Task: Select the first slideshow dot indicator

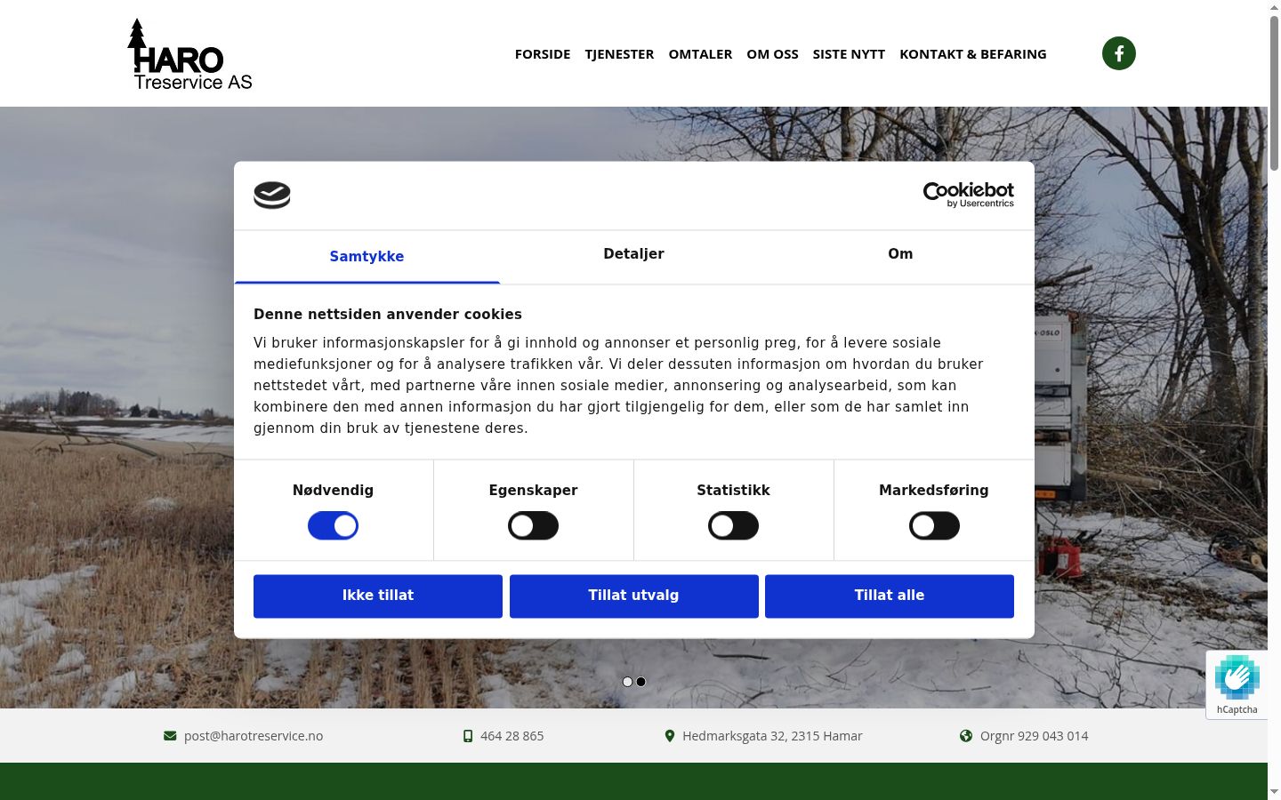Action: tap(627, 682)
